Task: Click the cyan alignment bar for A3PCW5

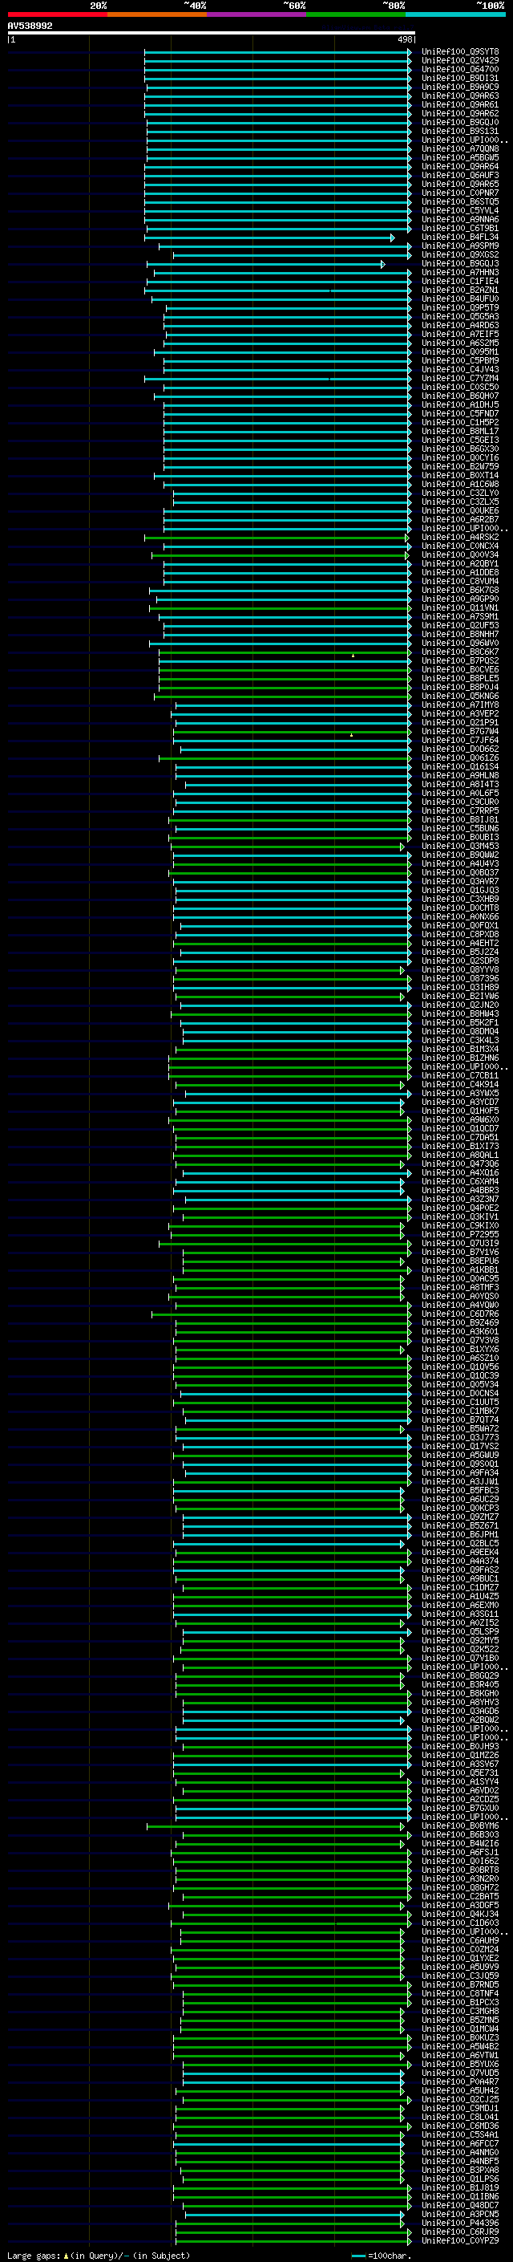Action: (x=293, y=2215)
